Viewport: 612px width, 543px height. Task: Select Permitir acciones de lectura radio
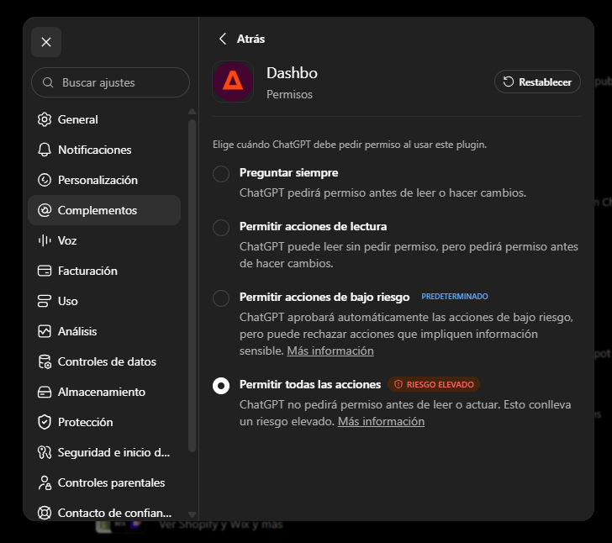(x=221, y=228)
